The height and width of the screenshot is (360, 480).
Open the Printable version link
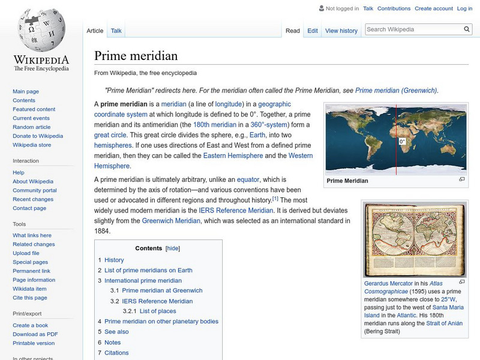(x=34, y=343)
